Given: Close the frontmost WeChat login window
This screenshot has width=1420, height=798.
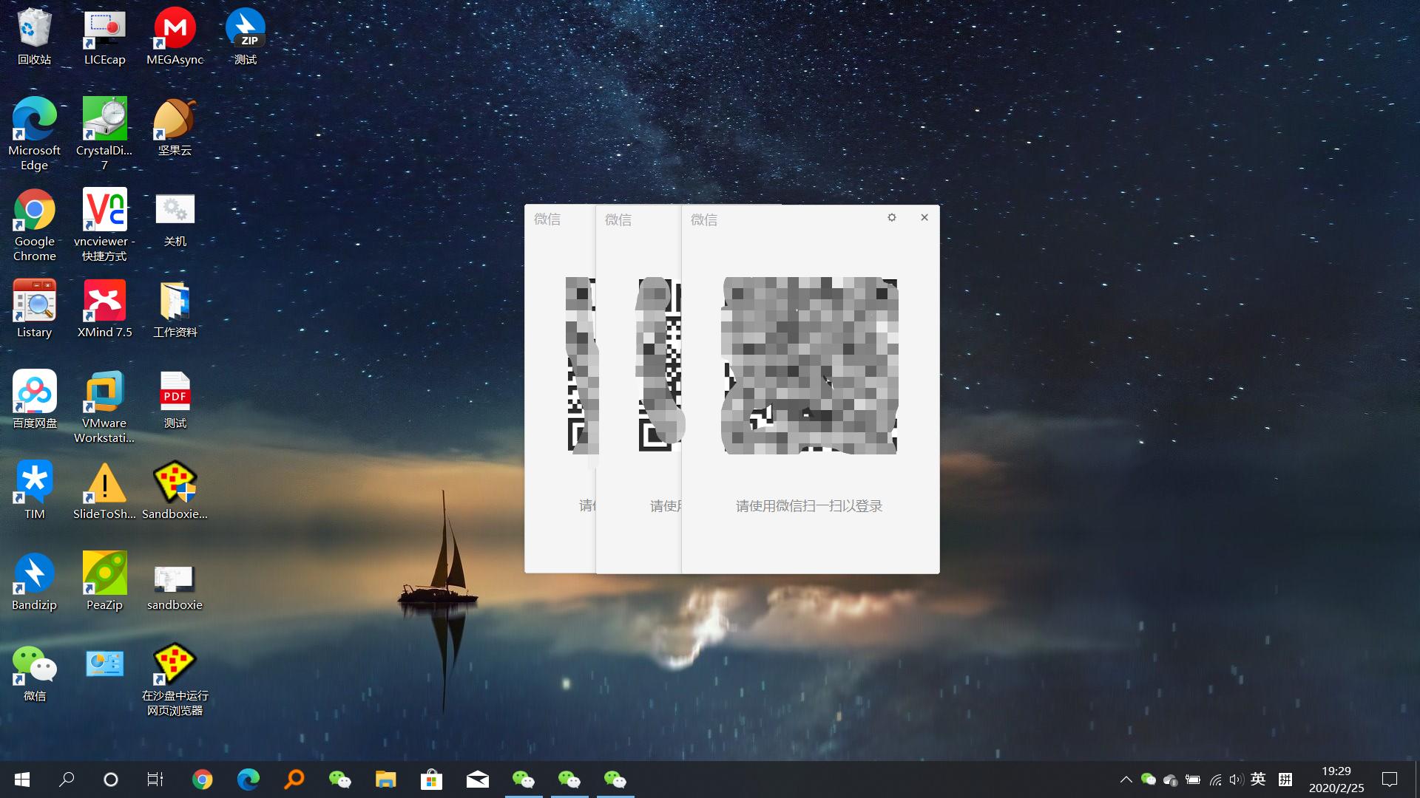Looking at the screenshot, I should point(924,217).
